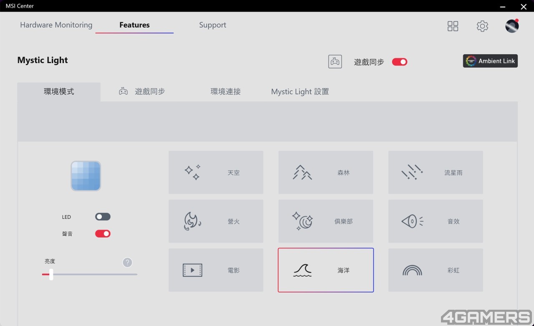534x326 pixels.
Task: Choose the 天空 ambient mode label
Action: coord(234,173)
